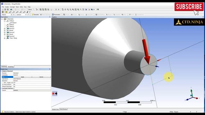The width and height of the screenshot is (205, 115).
Task: Collapse the Details of Revolve3 section
Action: pyautogui.click(x=1, y=71)
